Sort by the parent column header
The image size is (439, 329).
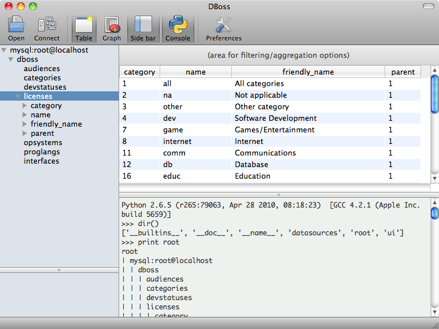pos(403,72)
